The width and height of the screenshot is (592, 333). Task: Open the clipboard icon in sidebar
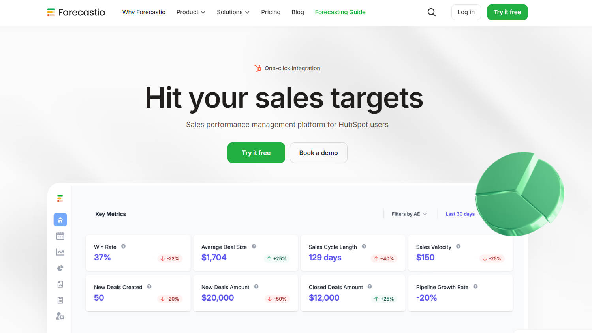pos(60,300)
